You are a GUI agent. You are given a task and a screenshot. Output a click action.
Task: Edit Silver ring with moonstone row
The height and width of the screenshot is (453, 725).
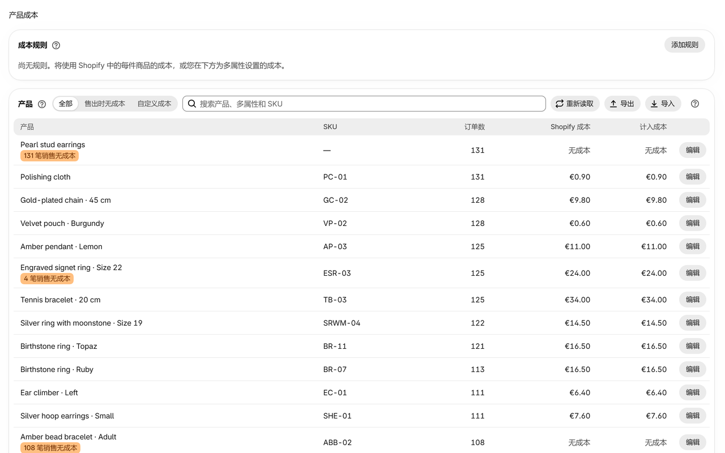(x=693, y=323)
